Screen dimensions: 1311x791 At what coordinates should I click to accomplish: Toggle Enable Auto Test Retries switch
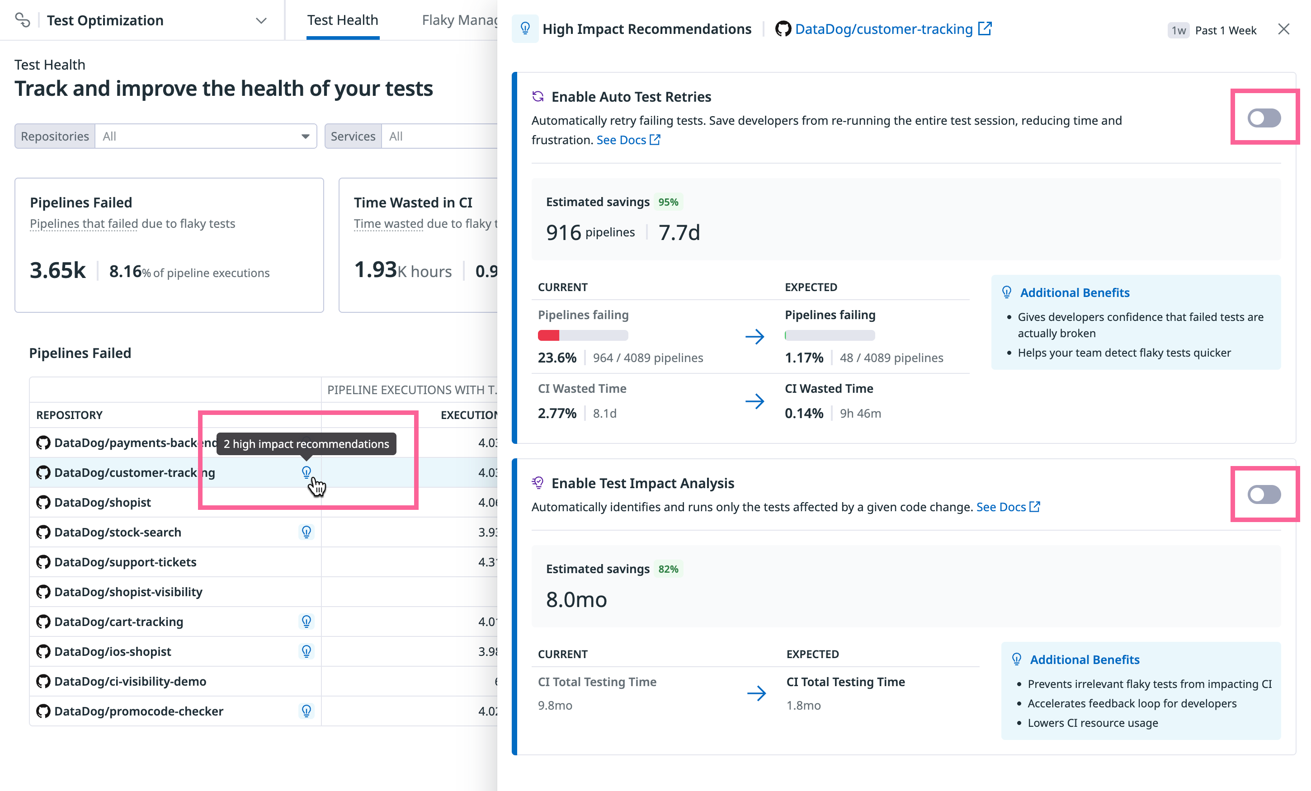[x=1264, y=118]
